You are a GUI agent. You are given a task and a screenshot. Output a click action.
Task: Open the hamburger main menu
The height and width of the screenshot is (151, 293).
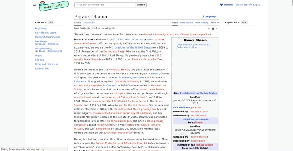[34, 5]
